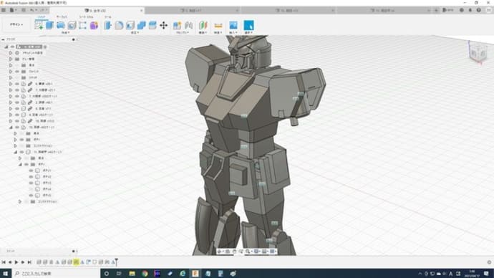The width and height of the screenshot is (494, 278).
Task: Open the Data Panel grid icon
Action: tap(3, 10)
